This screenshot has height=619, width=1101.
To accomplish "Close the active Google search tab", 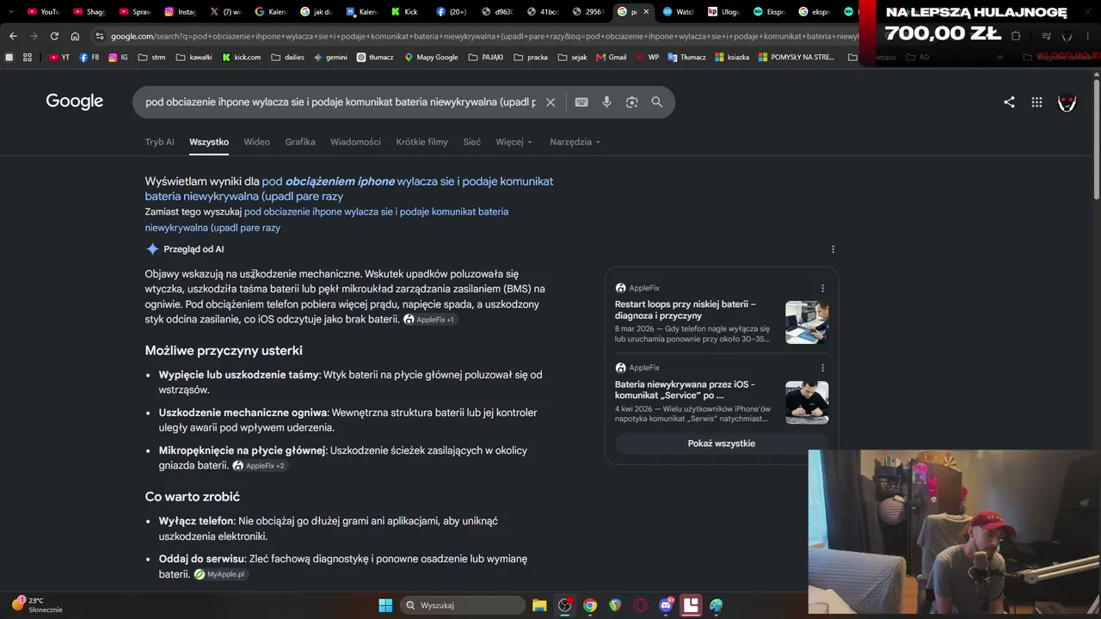I will point(646,12).
